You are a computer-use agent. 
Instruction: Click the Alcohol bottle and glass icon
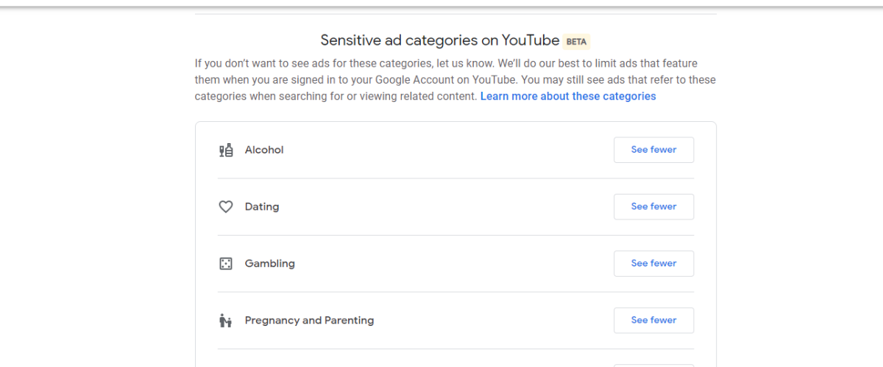[226, 150]
